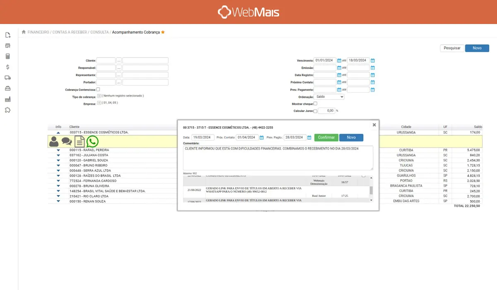Open the document details icon
497x290 pixels.
click(80, 142)
